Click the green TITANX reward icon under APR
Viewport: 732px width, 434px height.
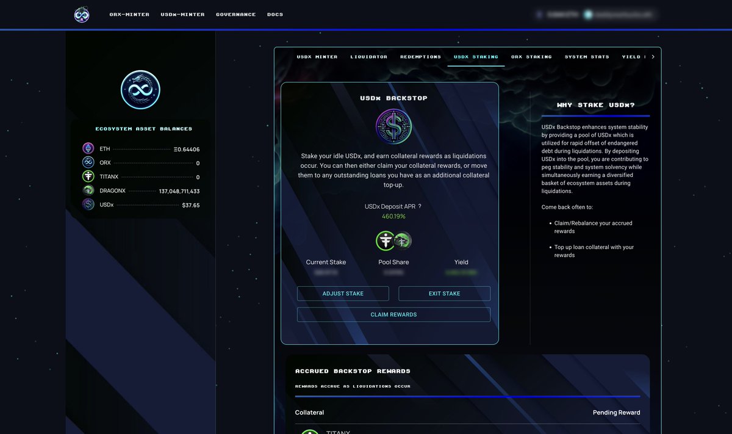click(386, 241)
